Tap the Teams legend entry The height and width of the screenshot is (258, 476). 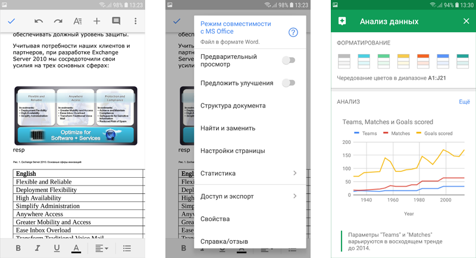(365, 133)
